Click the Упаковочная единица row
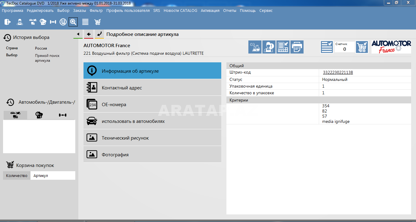416x222 pixels. pos(319,86)
